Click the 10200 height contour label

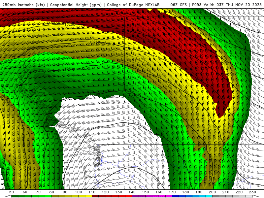coord(70,24)
